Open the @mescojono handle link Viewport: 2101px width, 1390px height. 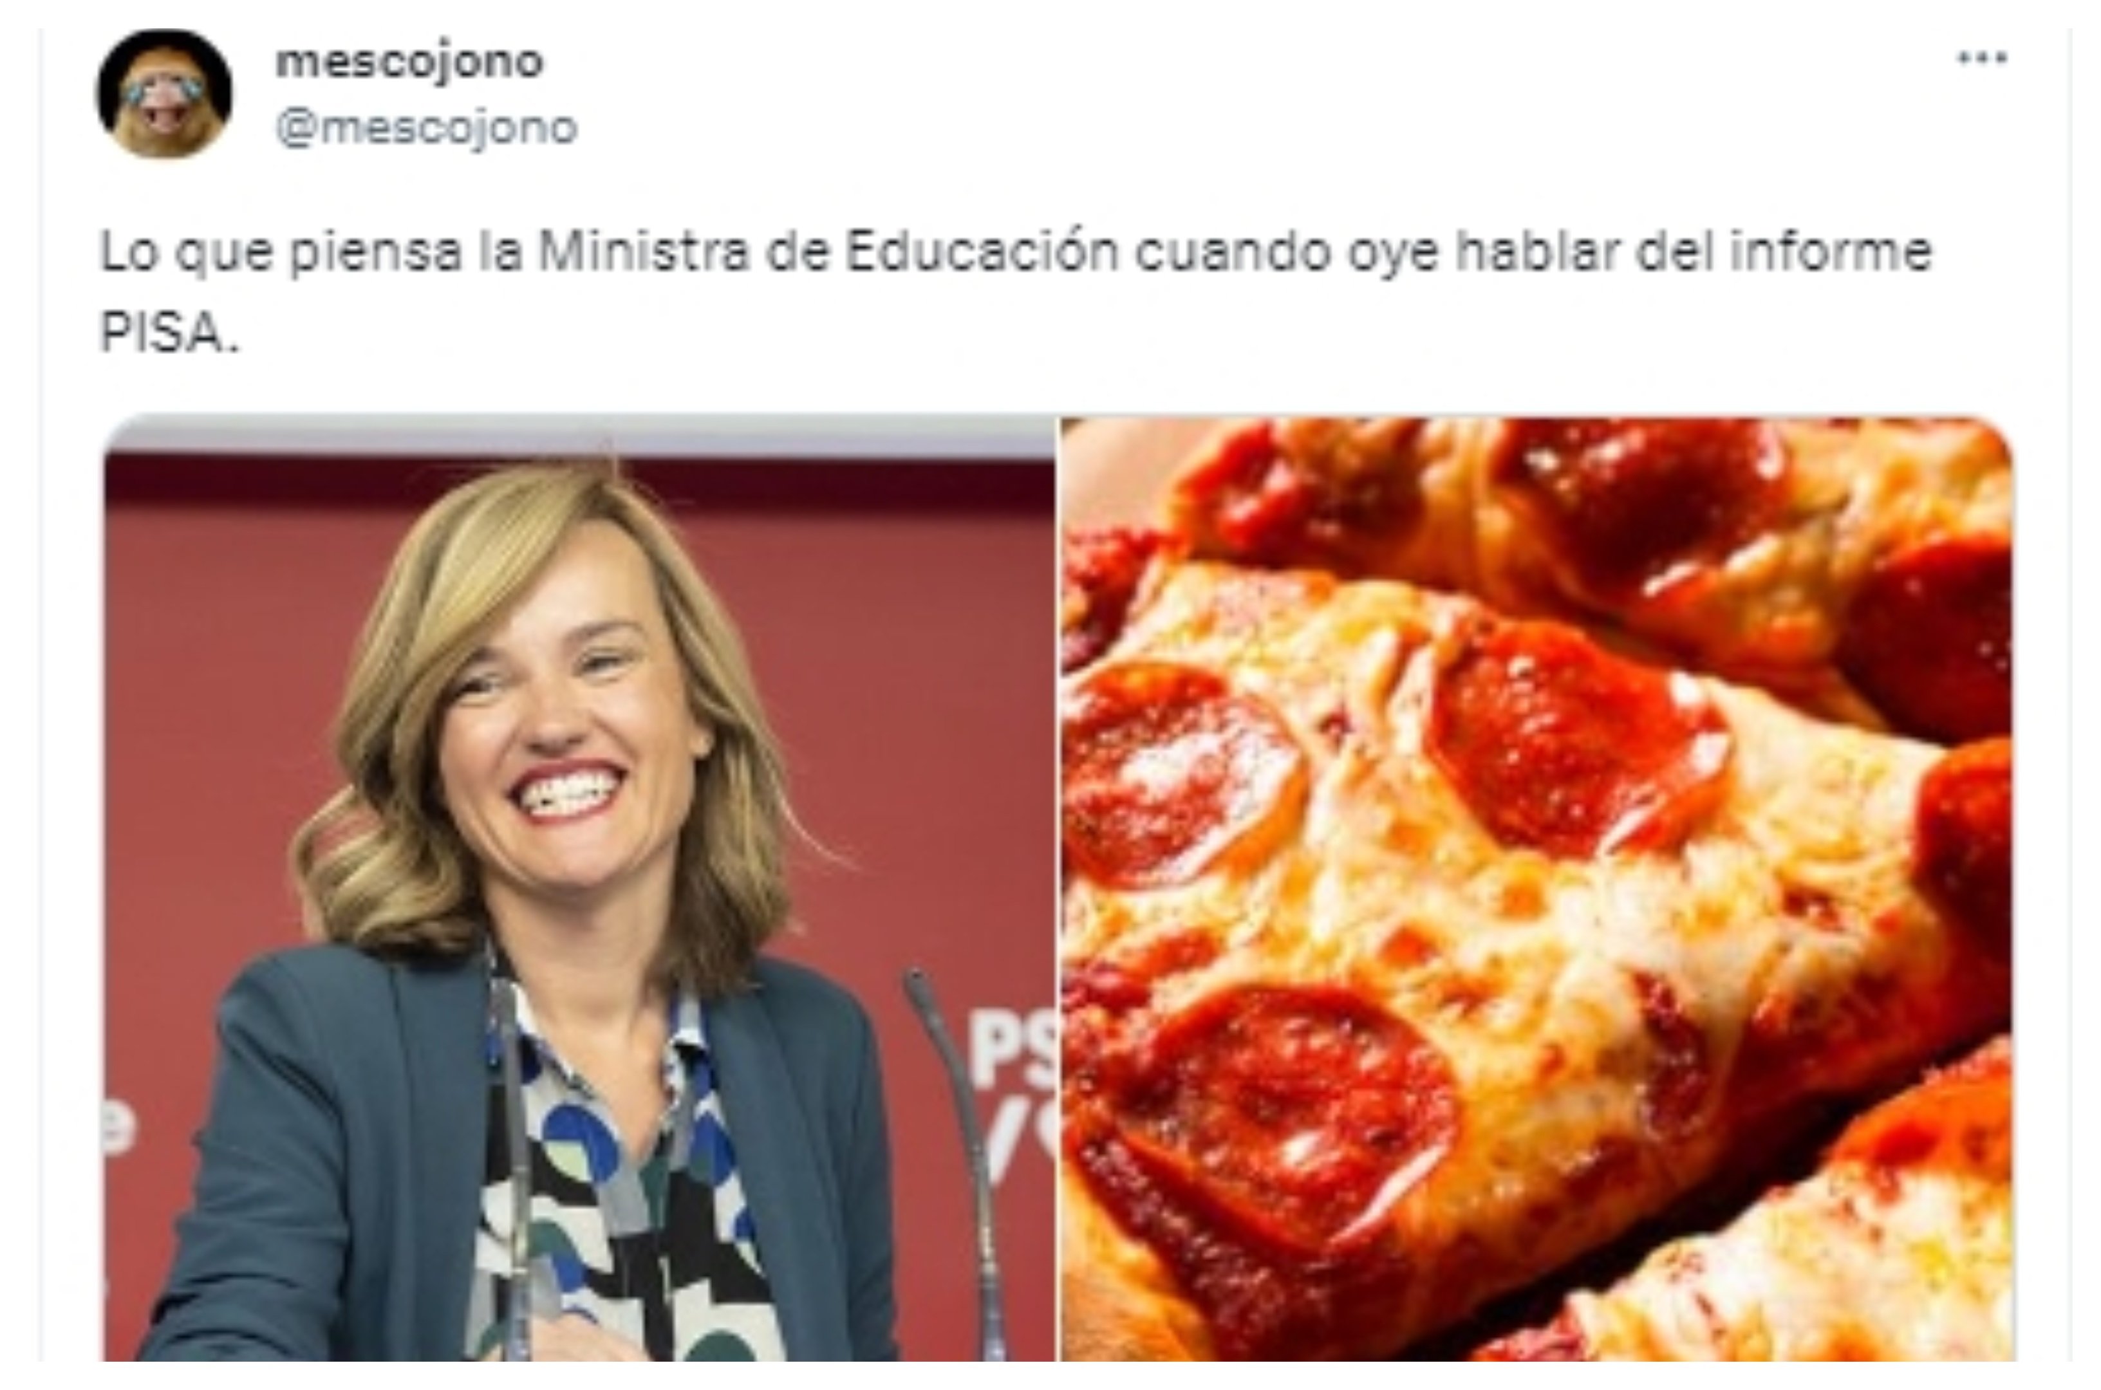click(x=426, y=129)
